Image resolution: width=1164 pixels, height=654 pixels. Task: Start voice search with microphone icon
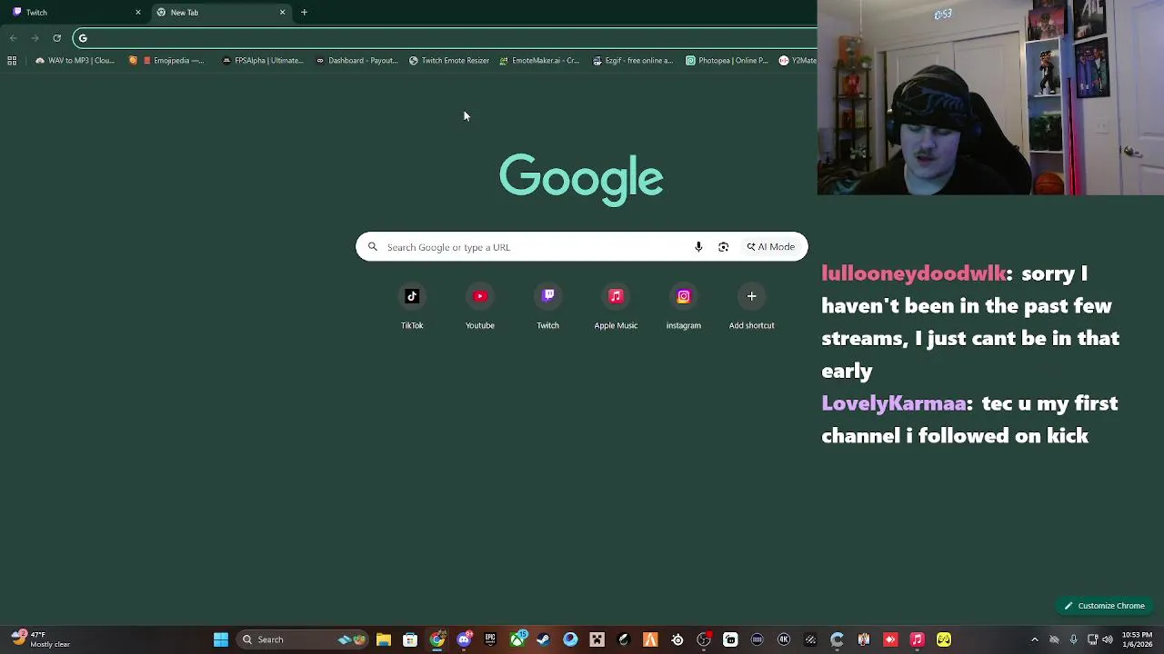click(698, 247)
